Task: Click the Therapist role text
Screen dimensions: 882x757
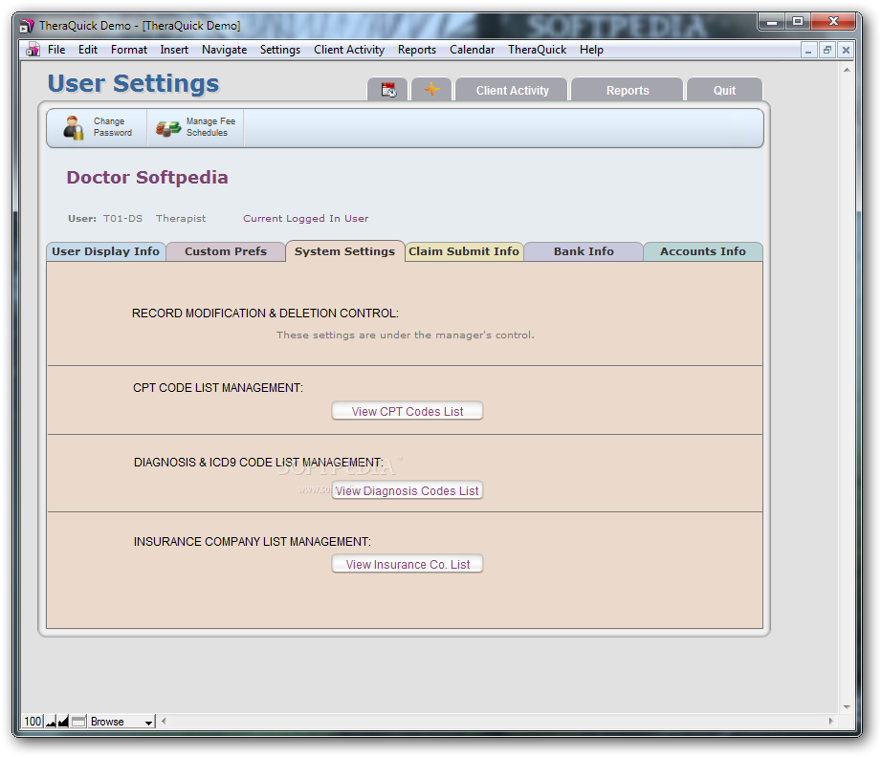Action: 181,218
